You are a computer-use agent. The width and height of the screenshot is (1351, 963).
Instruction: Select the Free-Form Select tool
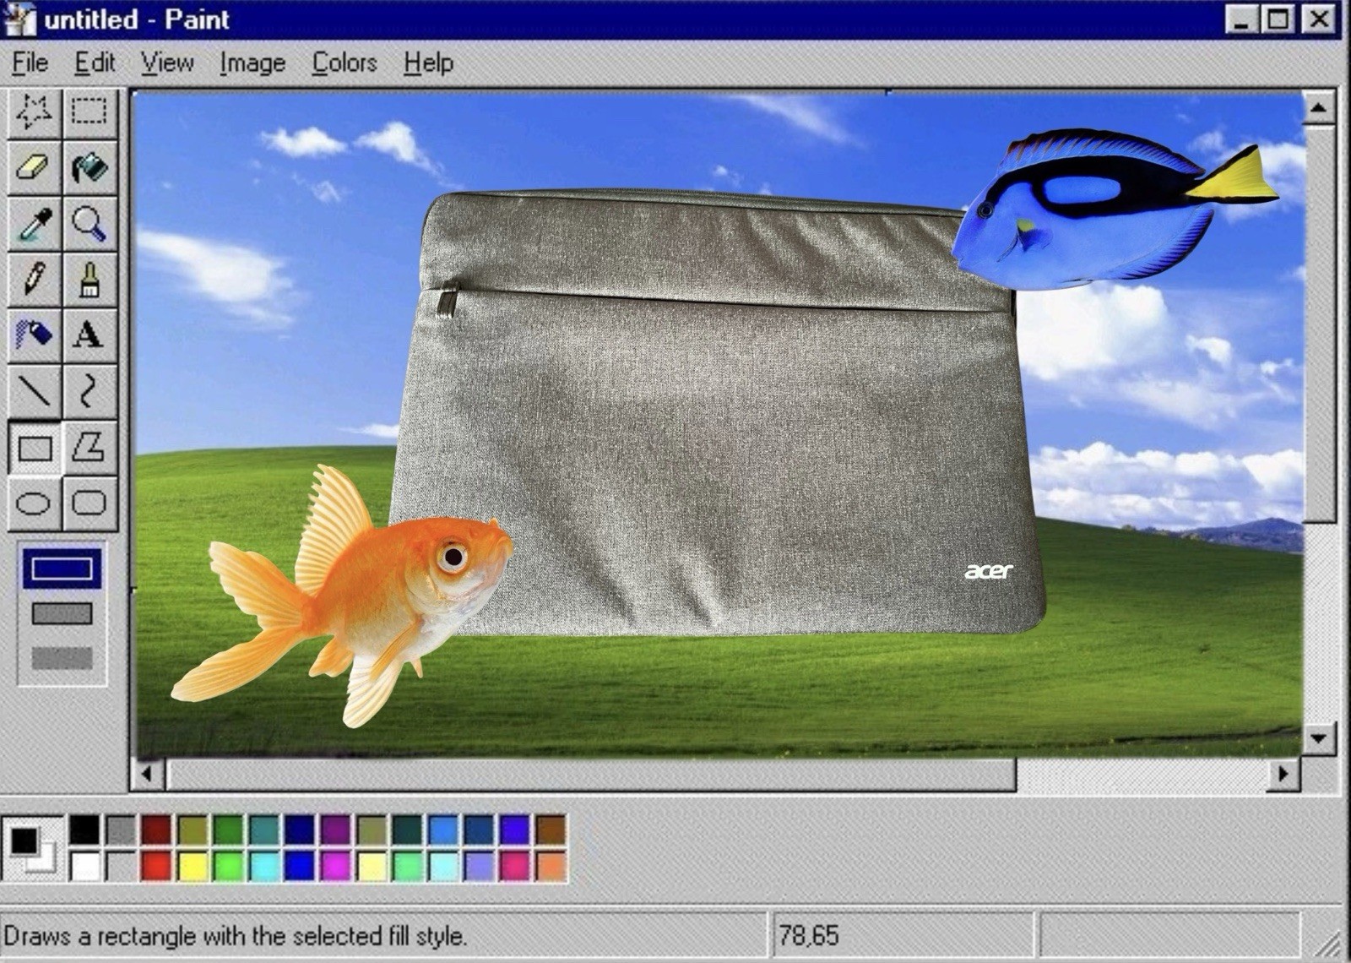coord(34,112)
